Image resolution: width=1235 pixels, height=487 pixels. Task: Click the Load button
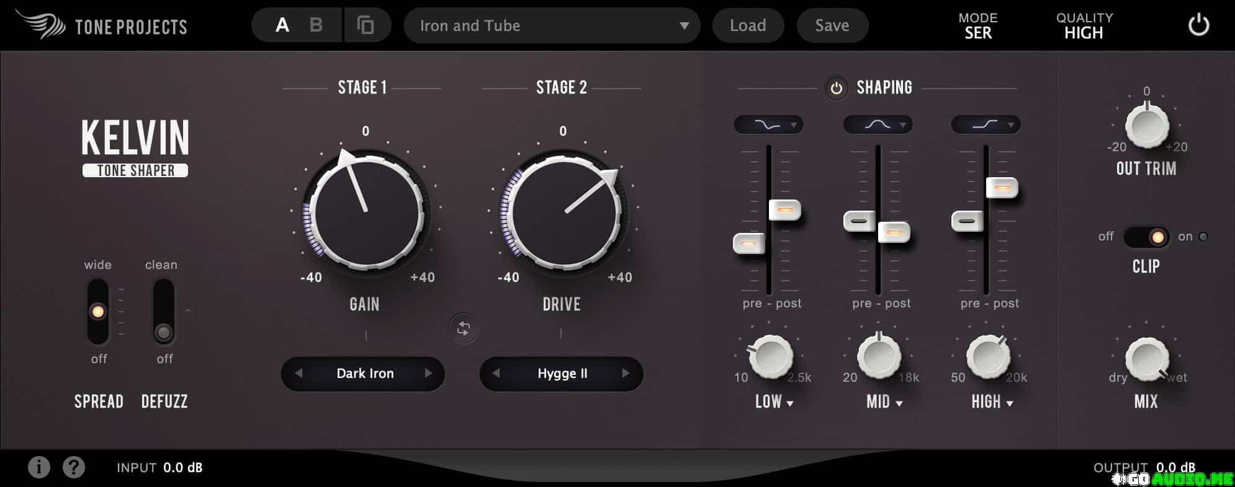[748, 25]
